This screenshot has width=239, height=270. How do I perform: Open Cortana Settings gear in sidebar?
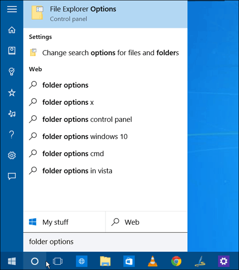click(12, 155)
